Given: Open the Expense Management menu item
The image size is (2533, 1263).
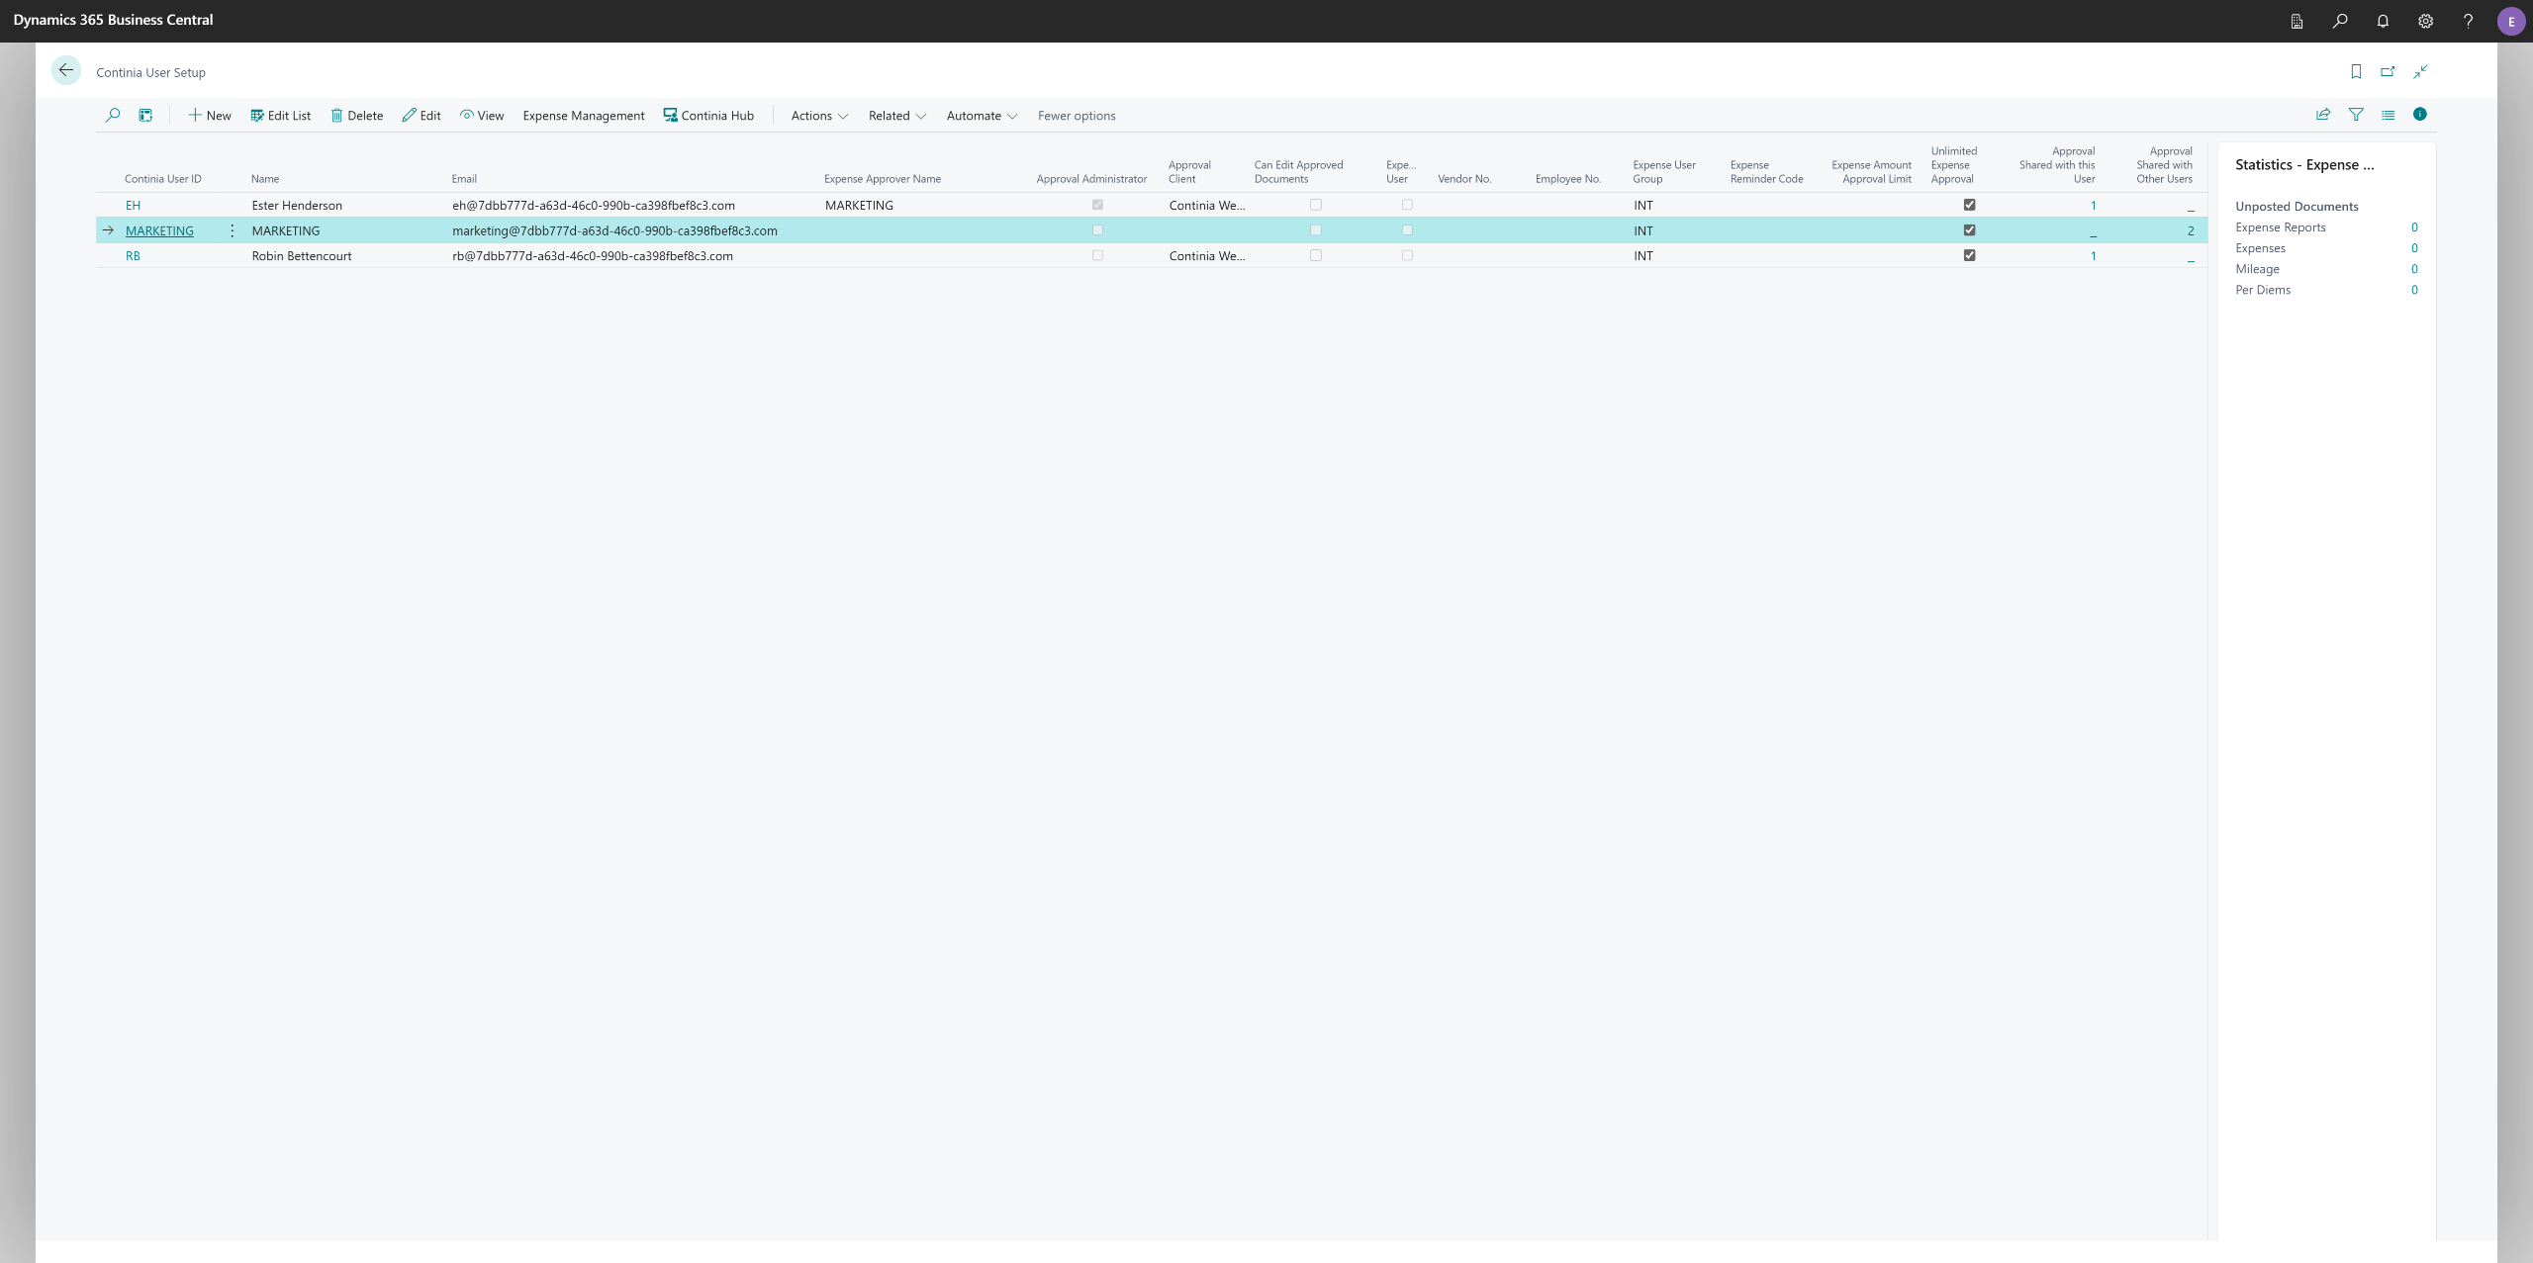Looking at the screenshot, I should (x=583, y=116).
